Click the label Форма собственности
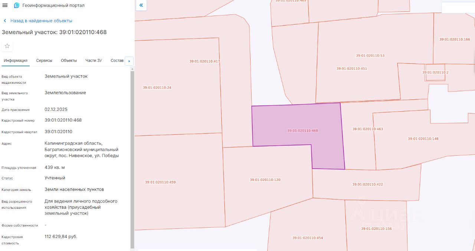 pos(20,225)
